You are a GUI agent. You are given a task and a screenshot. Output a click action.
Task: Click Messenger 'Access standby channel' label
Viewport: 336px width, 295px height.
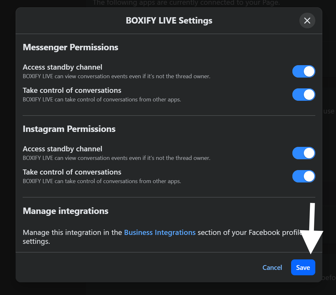[x=62, y=67]
